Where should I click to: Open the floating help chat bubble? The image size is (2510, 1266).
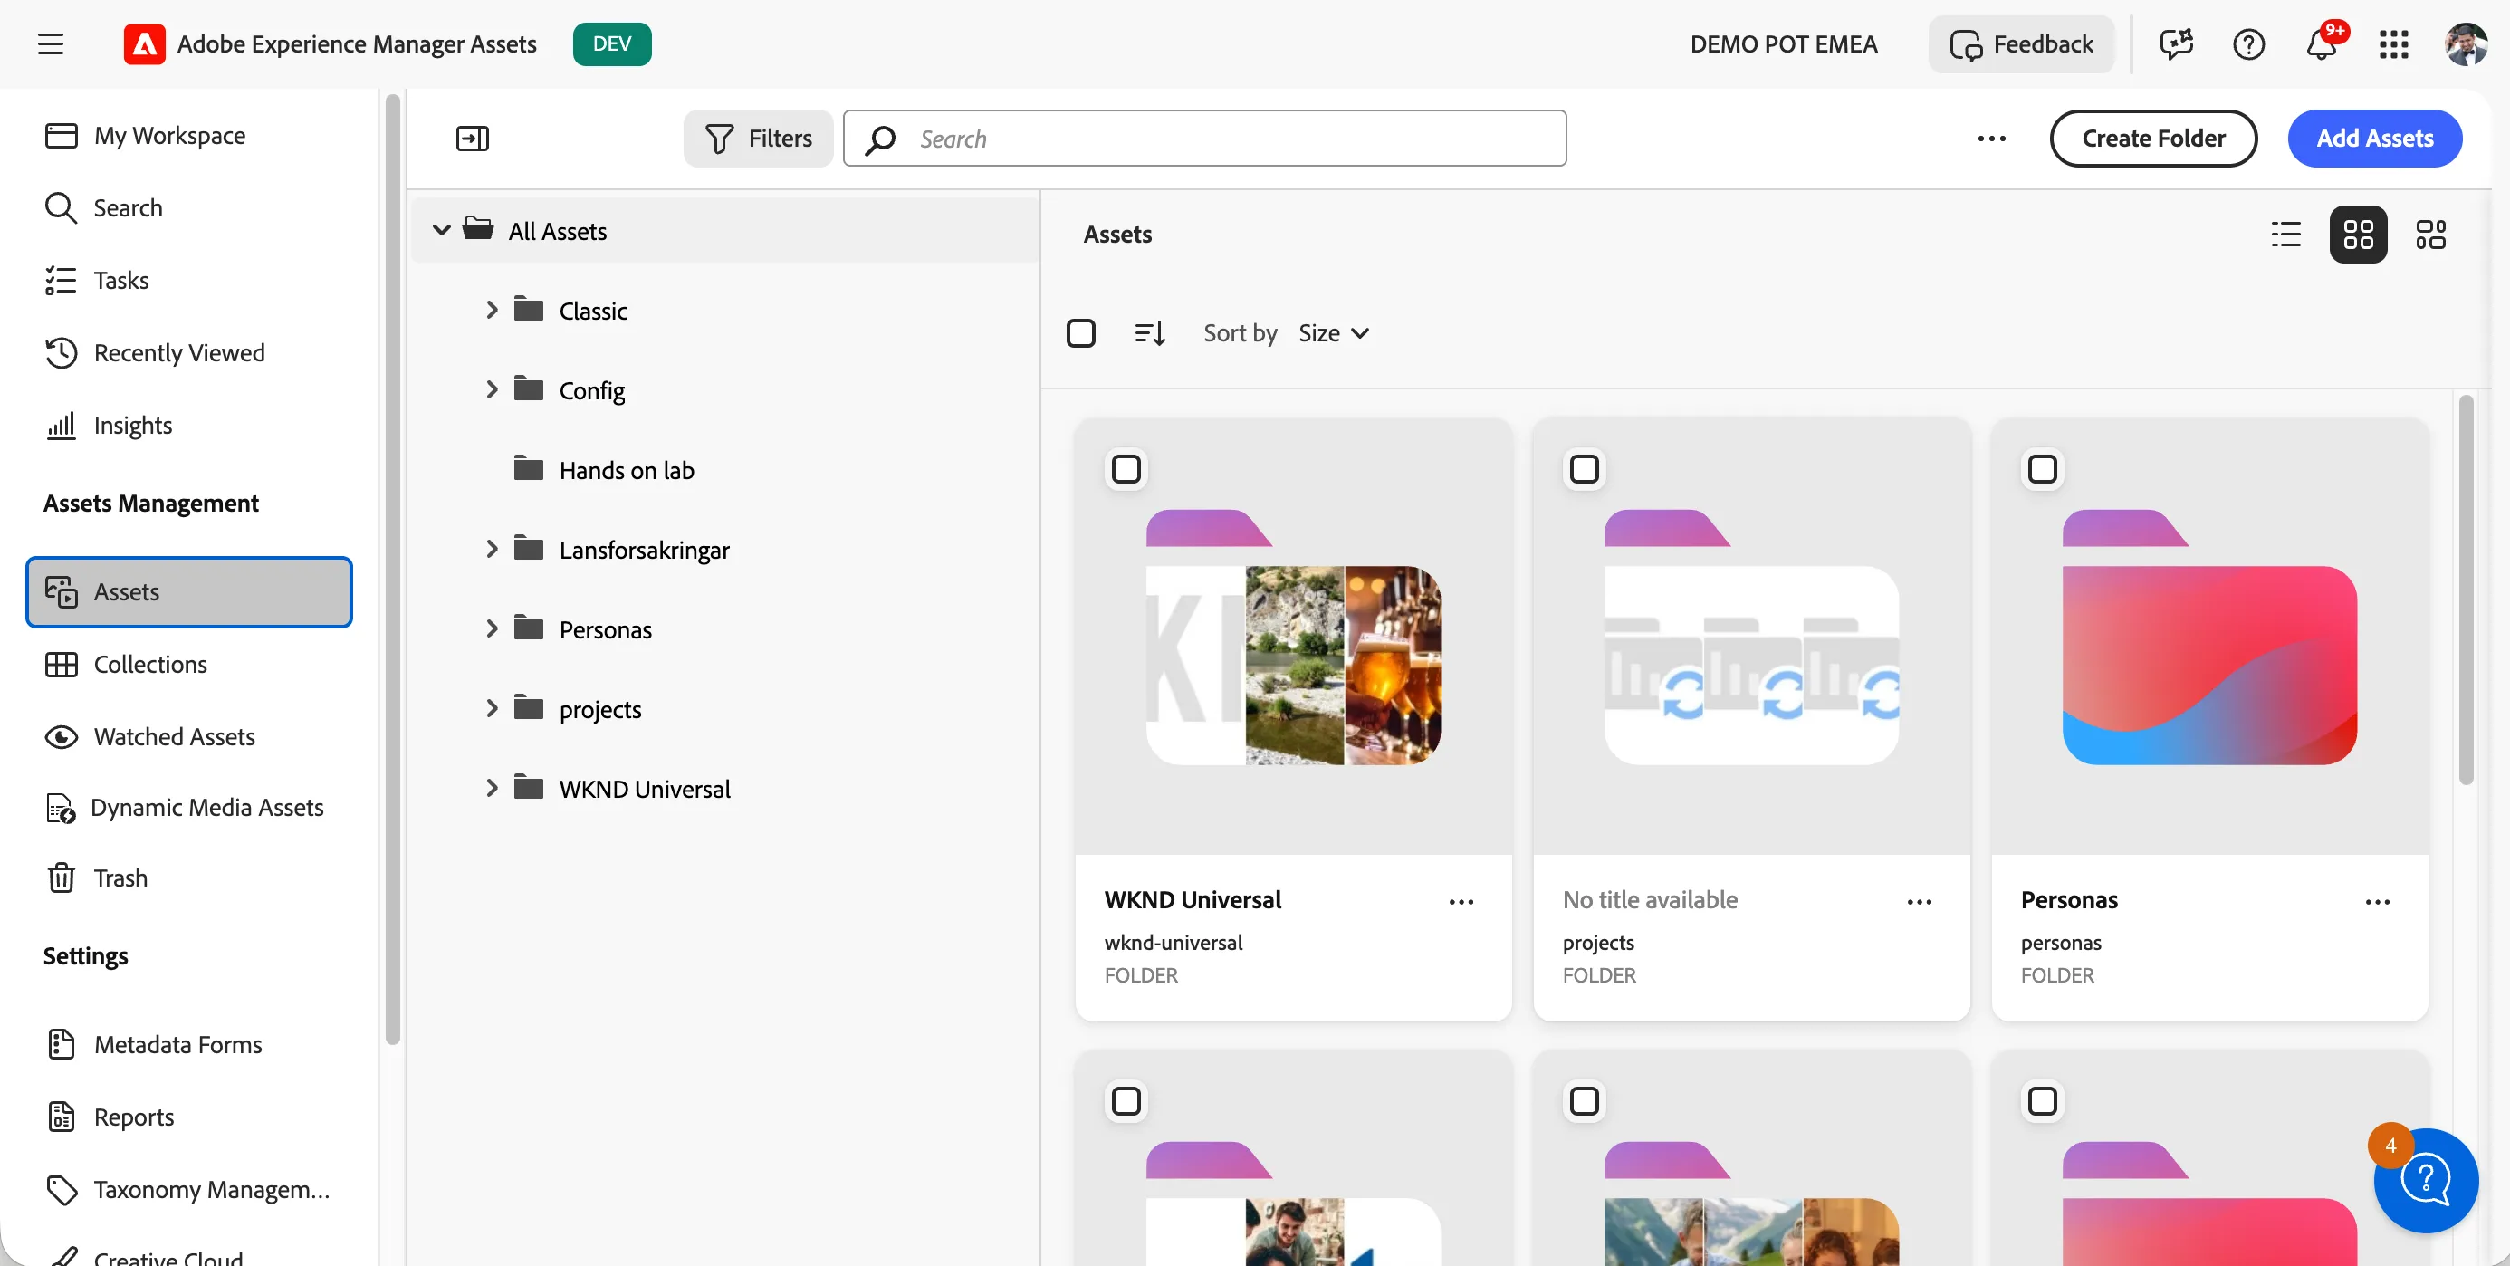coord(2425,1180)
